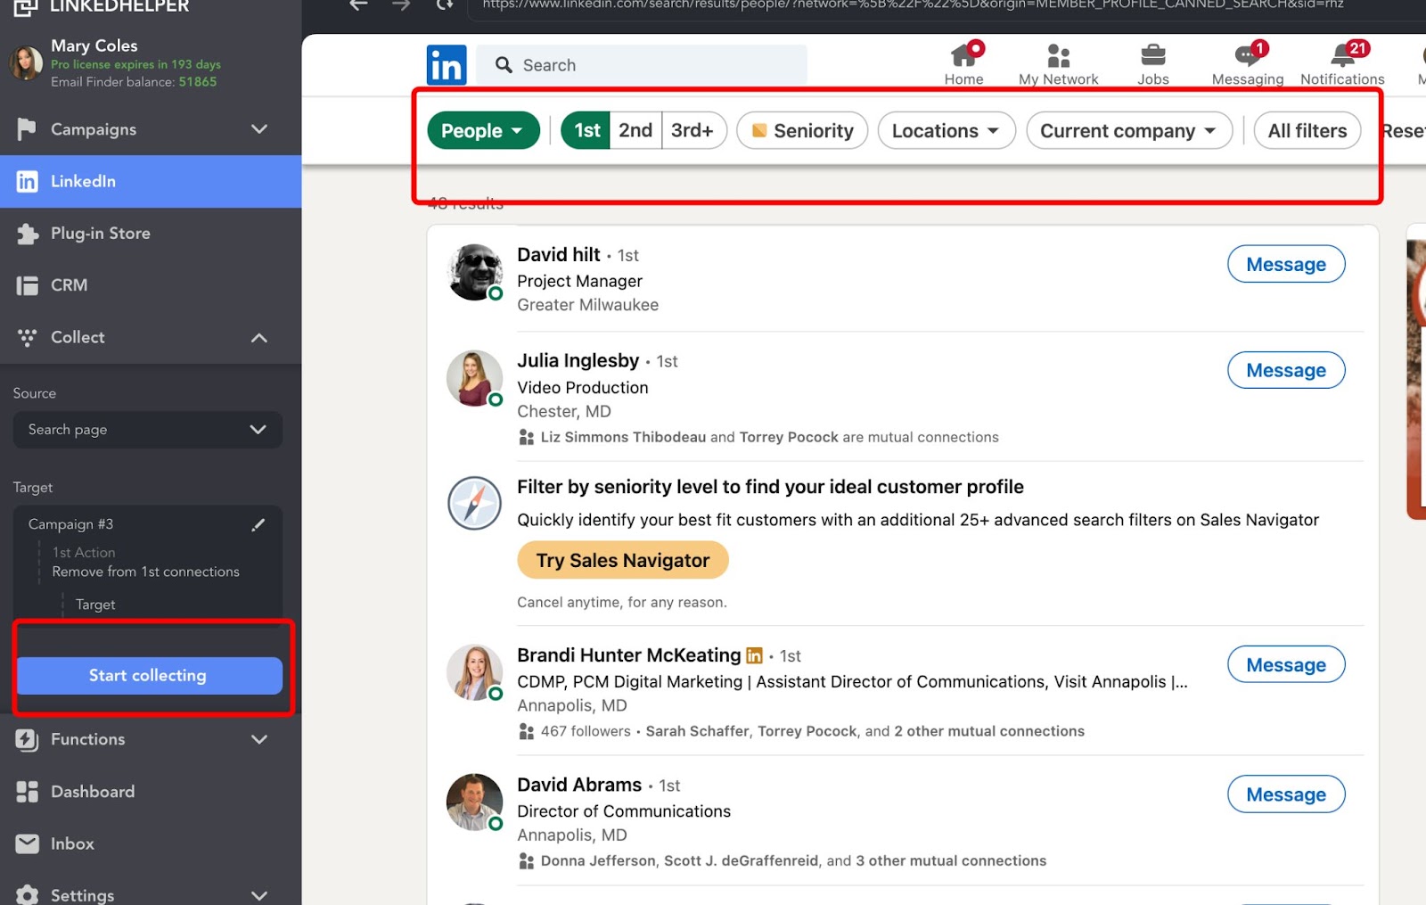Expand the Locations filter dropdown
The image size is (1426, 905).
tap(946, 130)
